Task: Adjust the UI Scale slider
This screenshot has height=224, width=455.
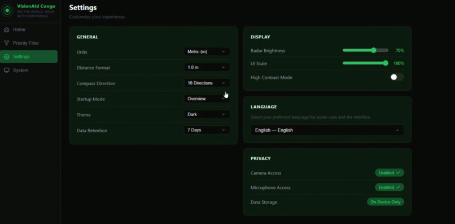Action: coord(365,63)
